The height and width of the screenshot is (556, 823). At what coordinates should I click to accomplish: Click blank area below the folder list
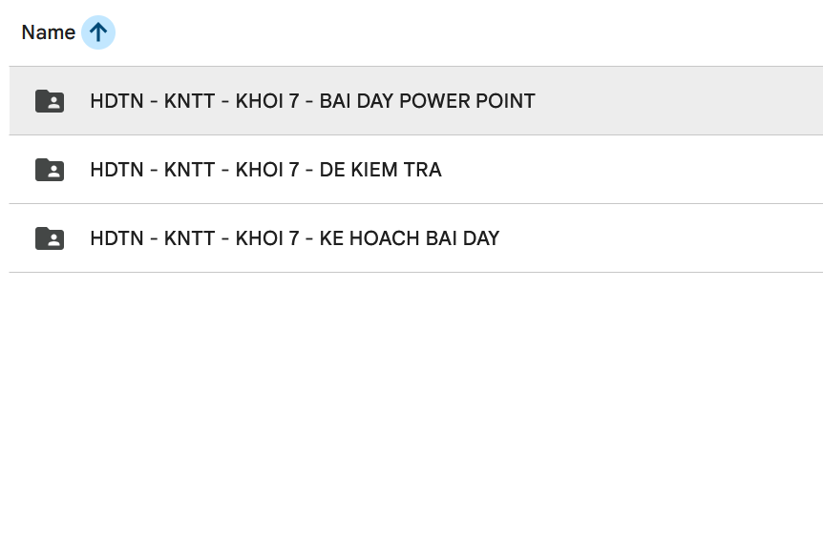click(x=411, y=410)
